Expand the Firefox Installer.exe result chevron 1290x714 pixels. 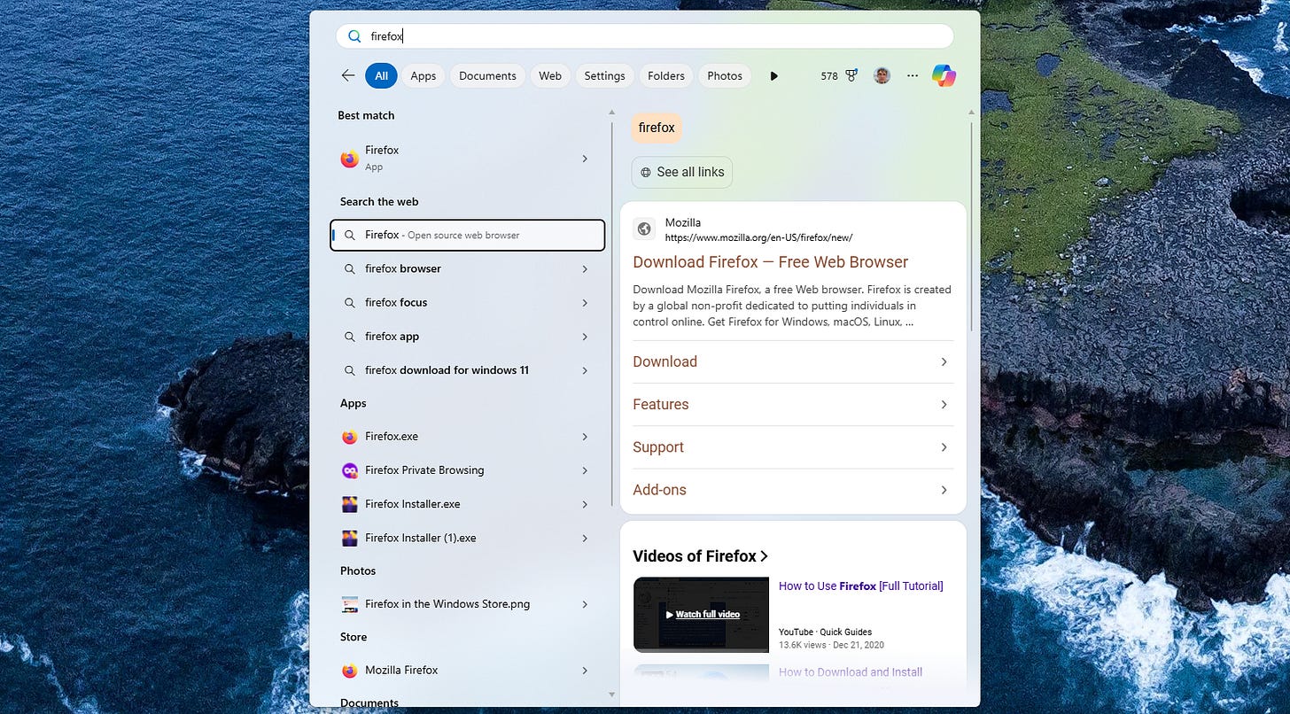[584, 503]
